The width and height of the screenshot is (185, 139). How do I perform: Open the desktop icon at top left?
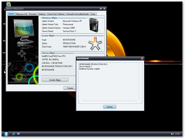pyautogui.click(x=8, y=4)
